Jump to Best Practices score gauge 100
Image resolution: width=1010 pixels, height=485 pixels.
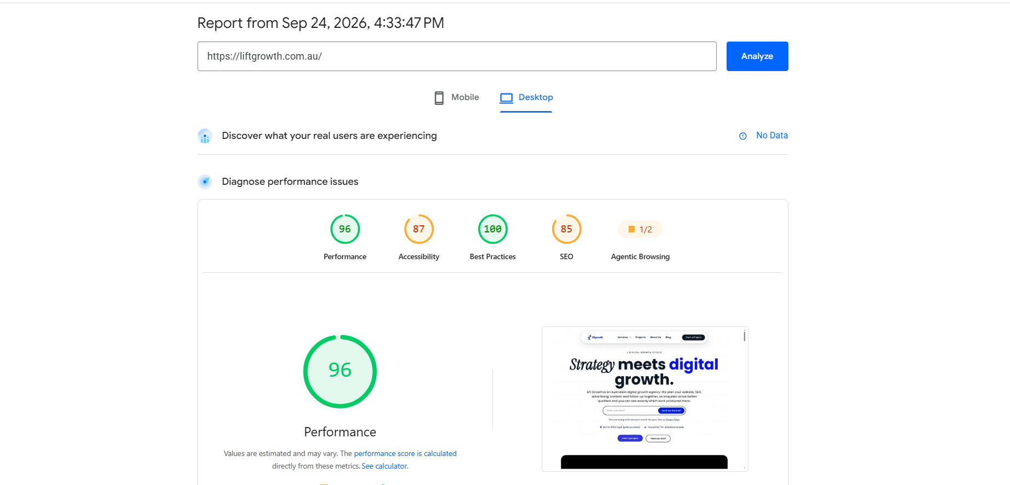click(x=493, y=229)
